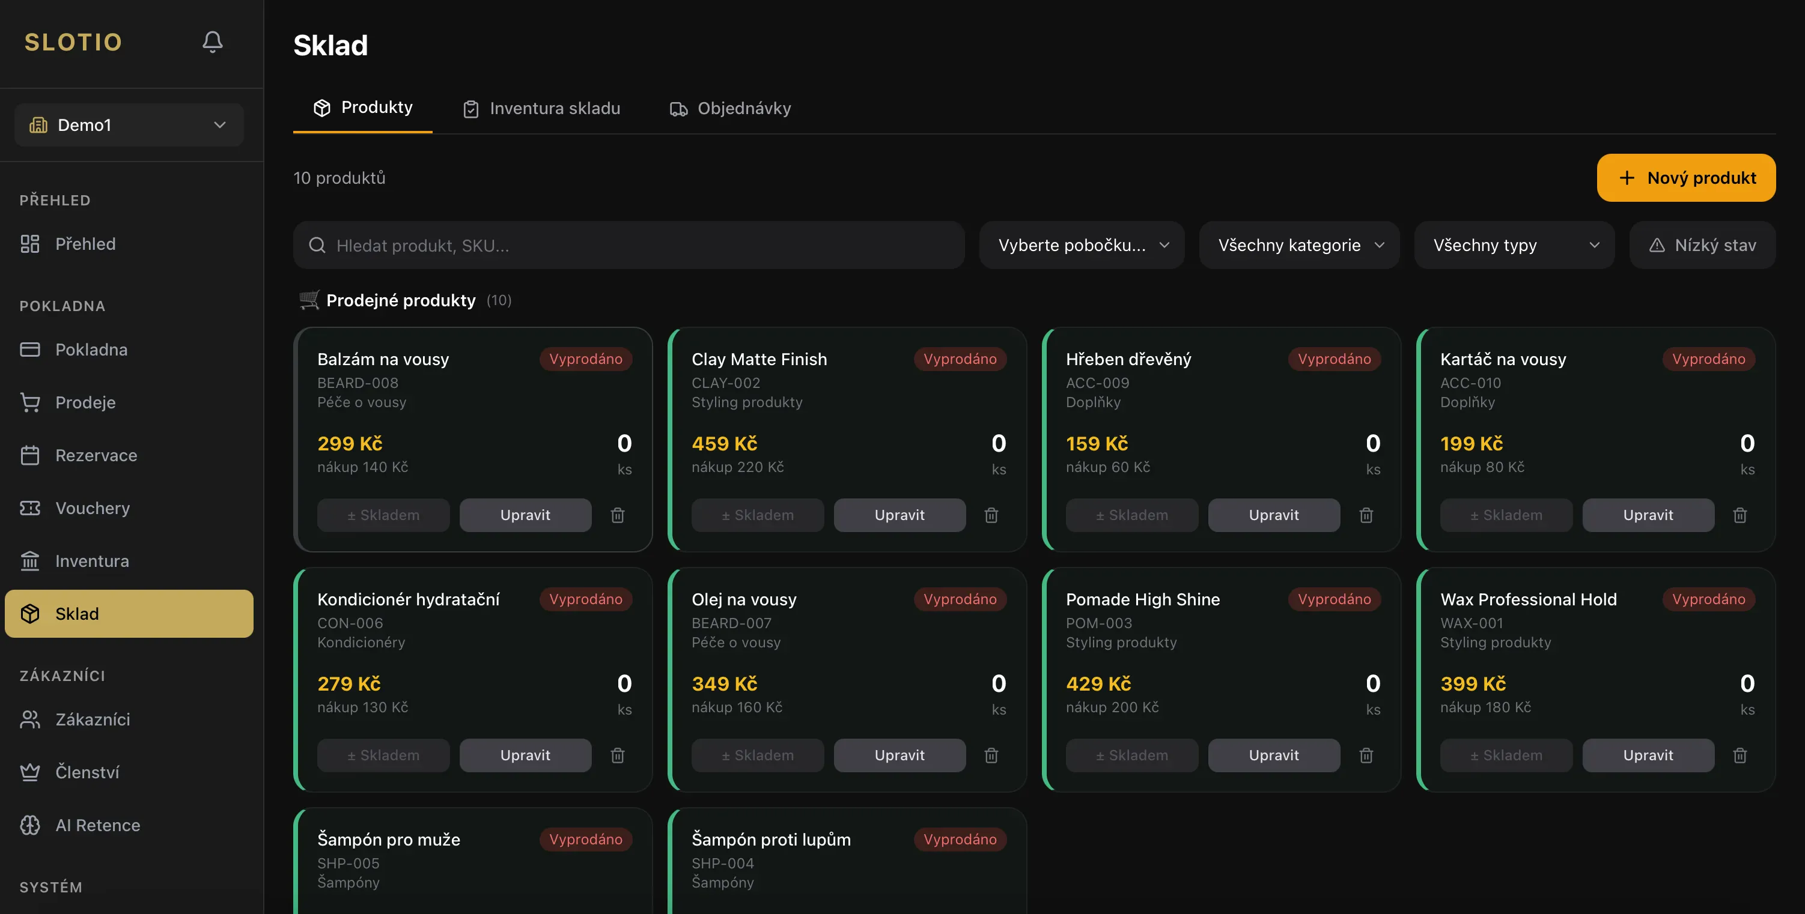Image resolution: width=1805 pixels, height=914 pixels.
Task: Open the notifications bell
Action: point(212,42)
